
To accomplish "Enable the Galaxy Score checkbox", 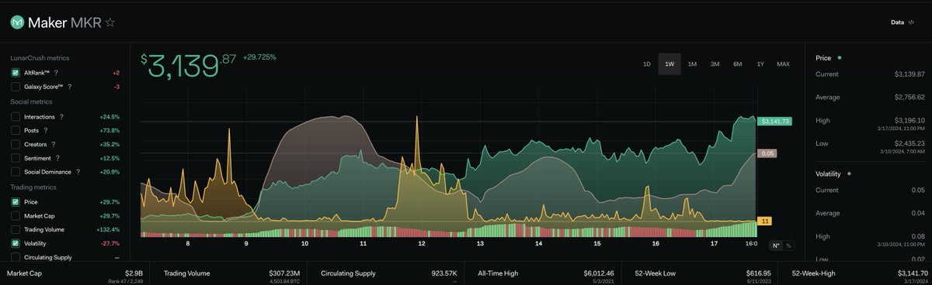I will pyautogui.click(x=16, y=87).
